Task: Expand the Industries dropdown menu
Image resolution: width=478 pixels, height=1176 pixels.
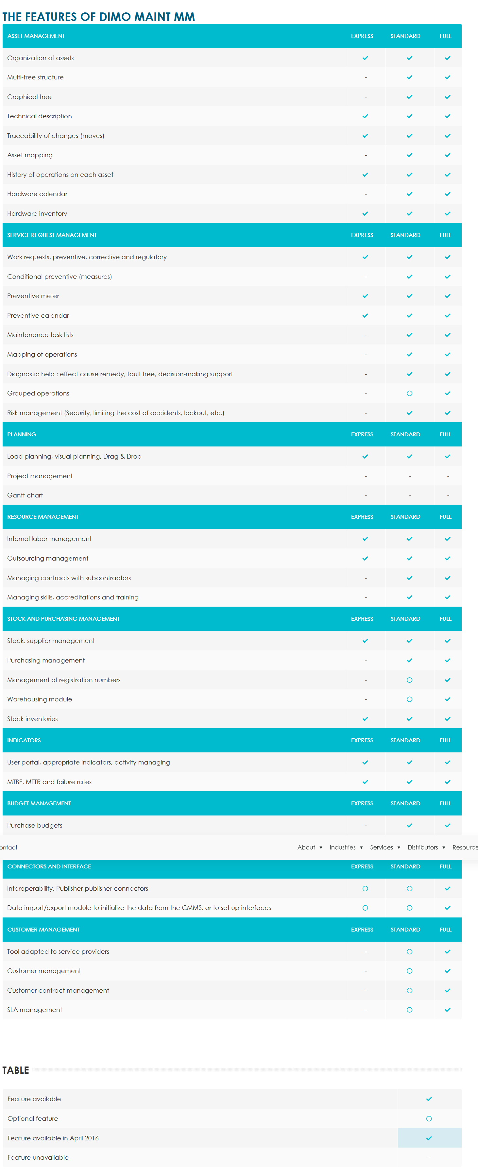Action: coord(346,847)
